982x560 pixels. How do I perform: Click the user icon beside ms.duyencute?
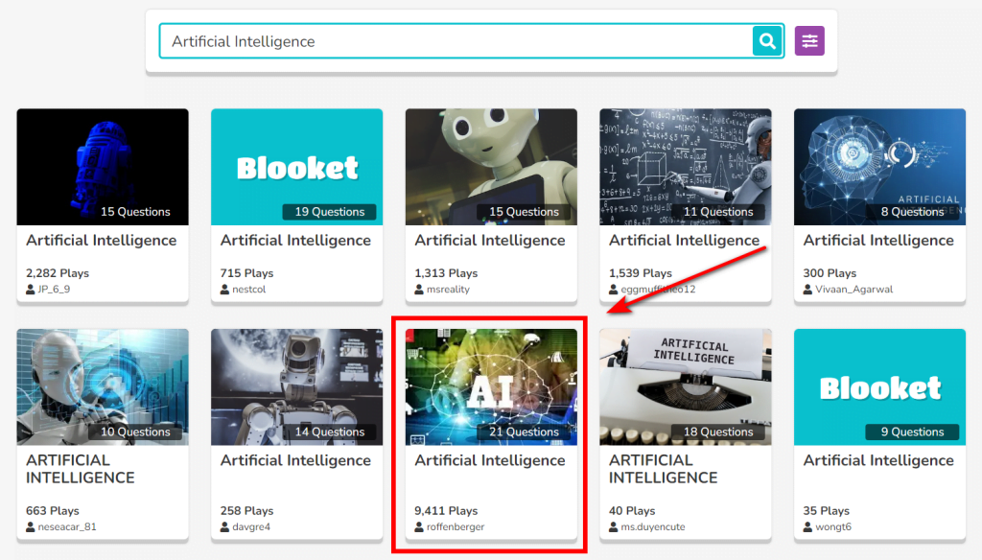coord(614,526)
